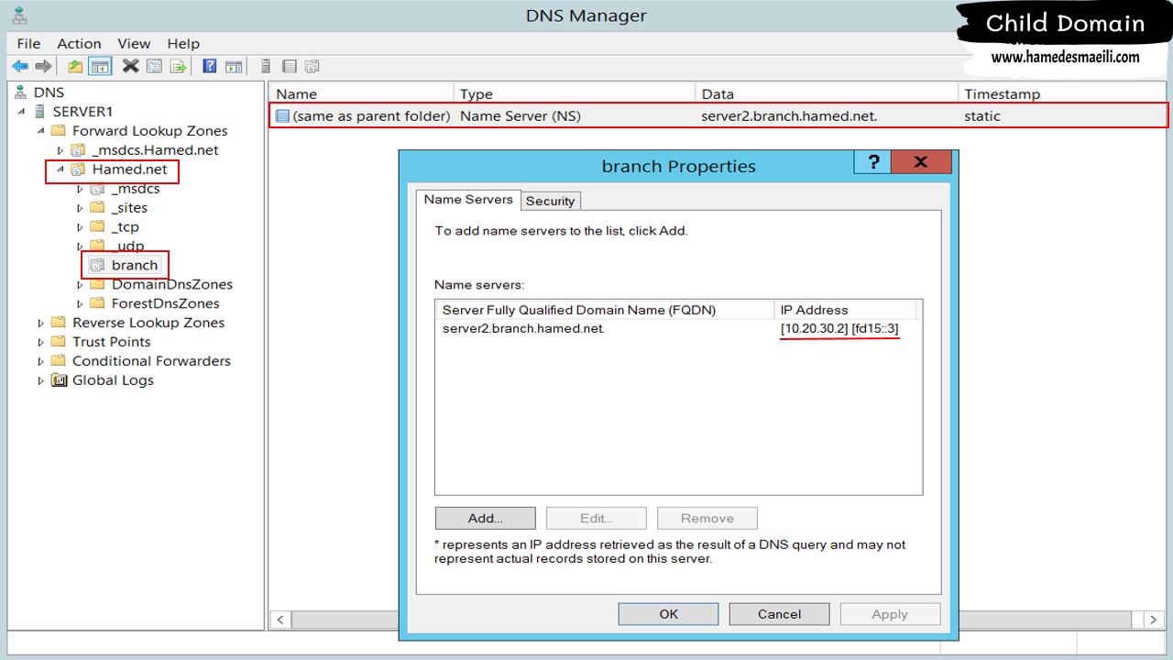Click the DNS root node icon
This screenshot has height=660, width=1173.
click(x=21, y=92)
